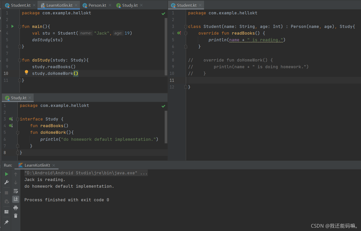Viewport: 361px width, 231px height.
Task: Click the inspection checkmark in Study.kt editor
Action: 163,106
